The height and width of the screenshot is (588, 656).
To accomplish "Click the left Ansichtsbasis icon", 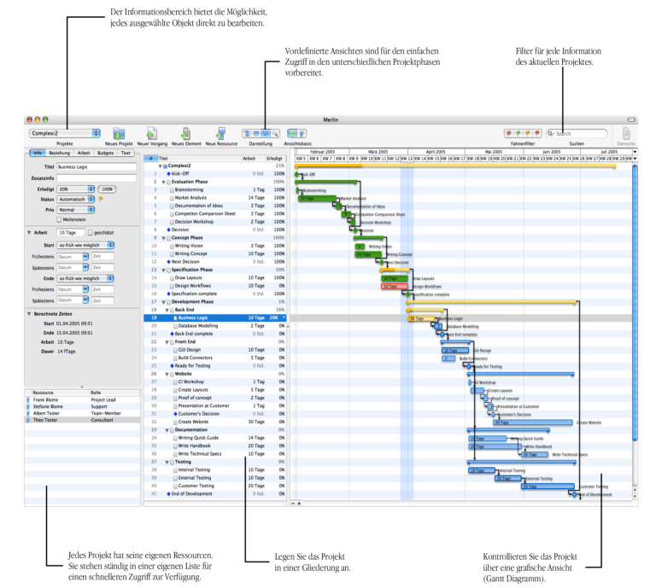I will [292, 134].
